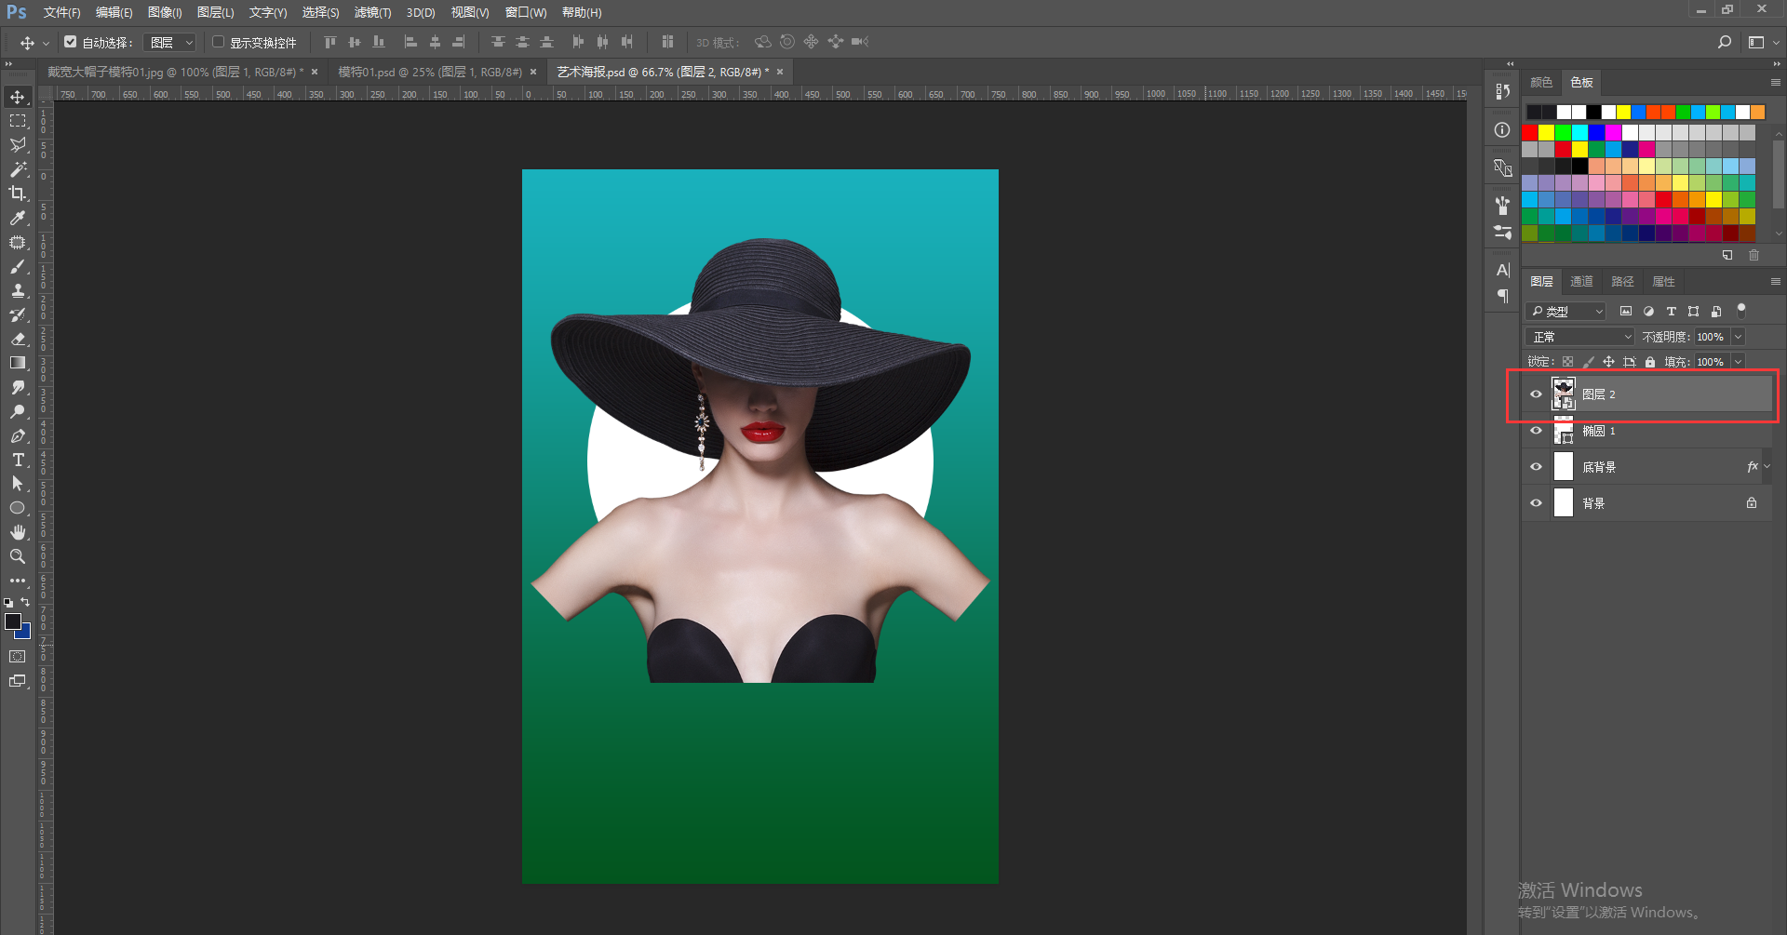The width and height of the screenshot is (1787, 935).
Task: Open the Info panel icon in dock
Action: click(x=1502, y=129)
